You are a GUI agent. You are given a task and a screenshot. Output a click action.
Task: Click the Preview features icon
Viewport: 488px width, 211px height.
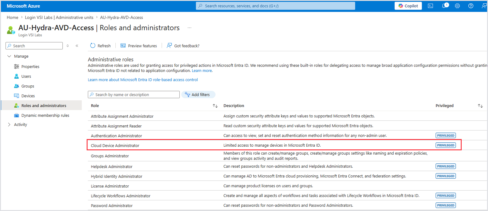tap(123, 45)
